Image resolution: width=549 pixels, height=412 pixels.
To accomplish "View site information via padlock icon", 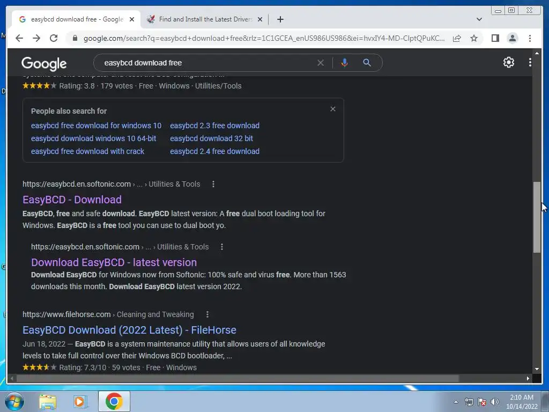I will tap(75, 38).
